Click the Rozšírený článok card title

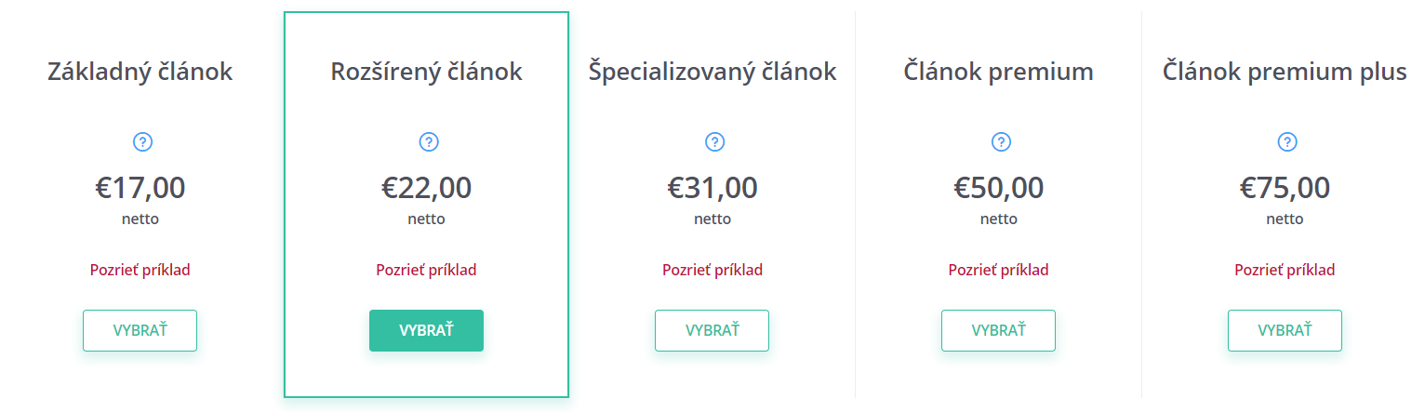click(426, 72)
